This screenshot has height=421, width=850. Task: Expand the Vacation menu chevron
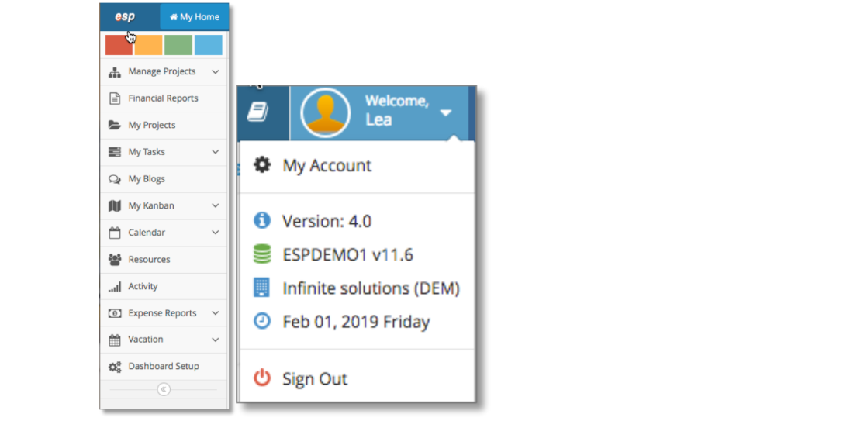tap(215, 340)
